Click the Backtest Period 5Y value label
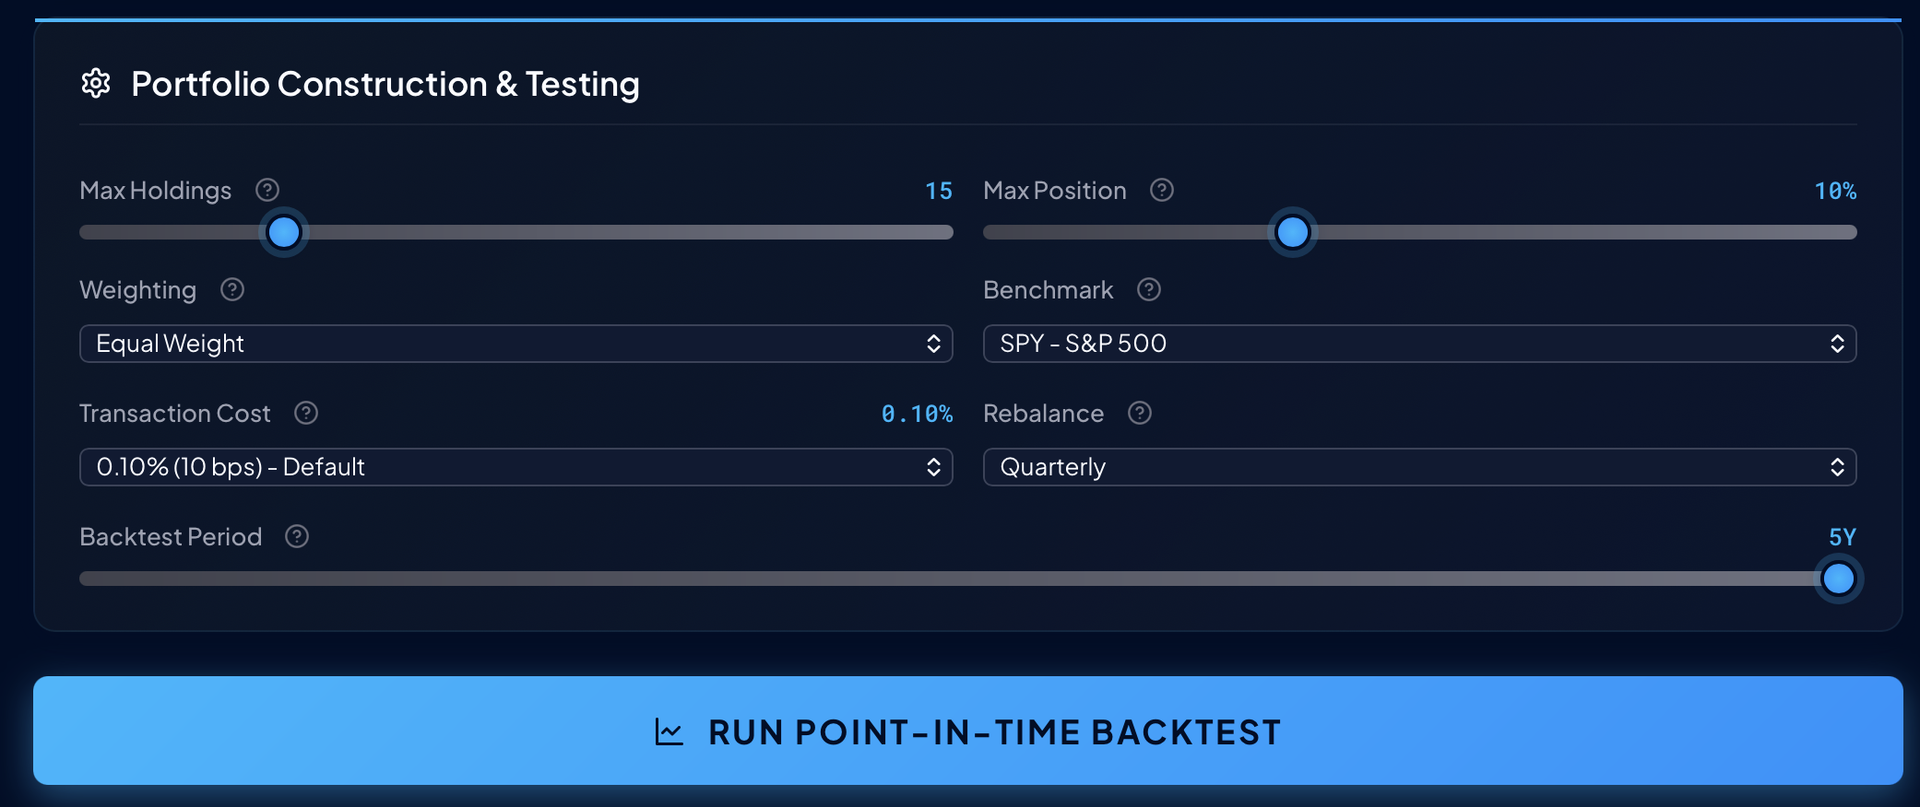The width and height of the screenshot is (1920, 807). 1843,537
